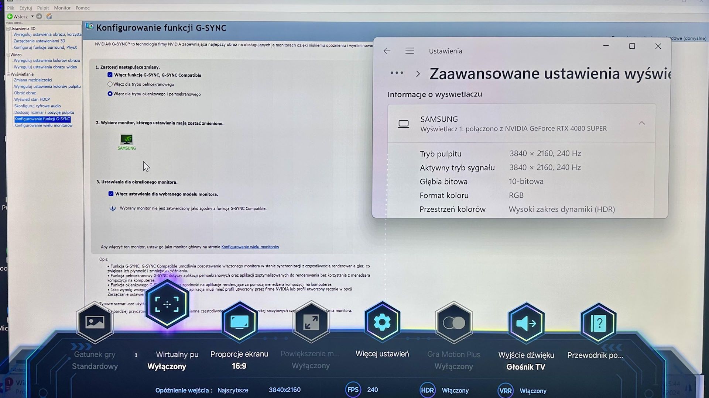Select Włącz dla trybu pełnoekranowego radio
Image resolution: width=709 pixels, height=398 pixels.
110,84
